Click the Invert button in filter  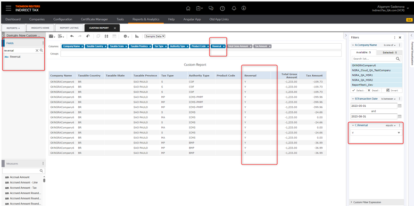tap(393, 90)
